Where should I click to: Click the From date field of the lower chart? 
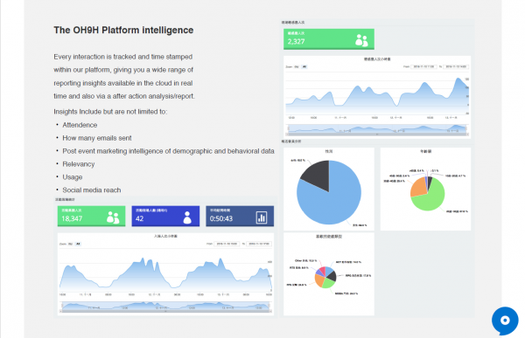point(227,244)
